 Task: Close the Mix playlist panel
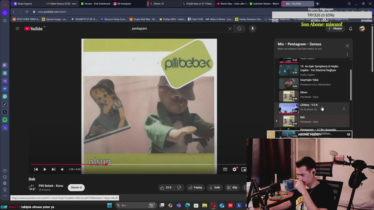coord(347,46)
